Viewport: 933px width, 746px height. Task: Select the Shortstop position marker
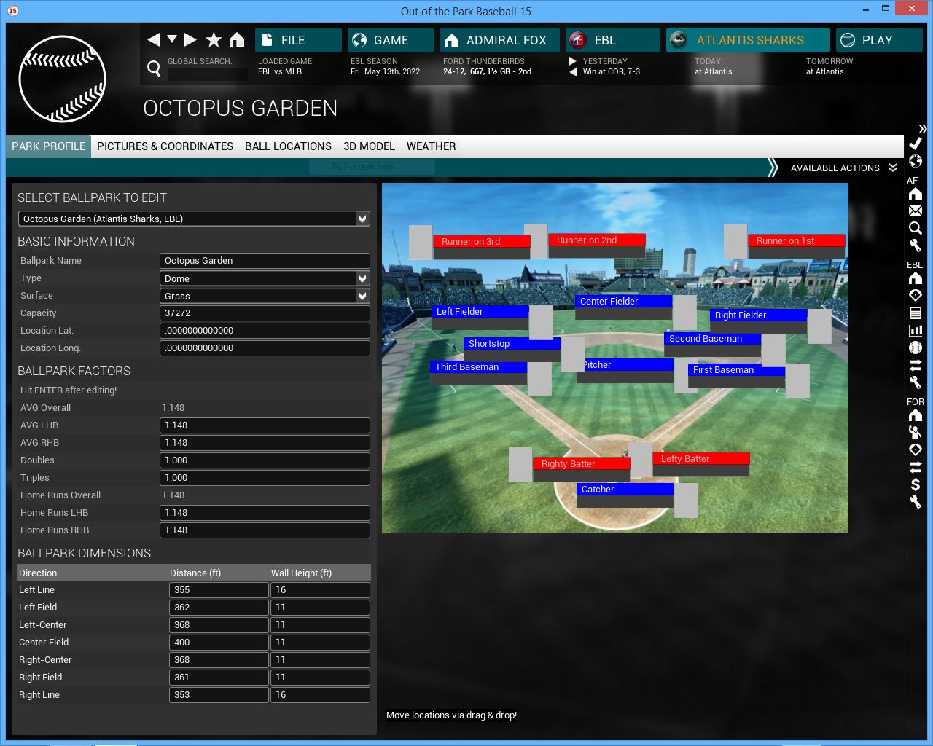(x=512, y=344)
